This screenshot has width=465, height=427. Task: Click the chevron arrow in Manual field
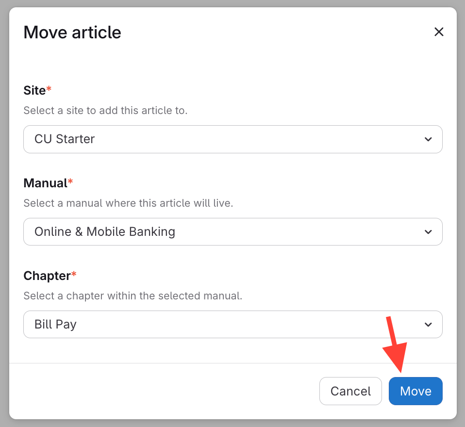tap(428, 232)
